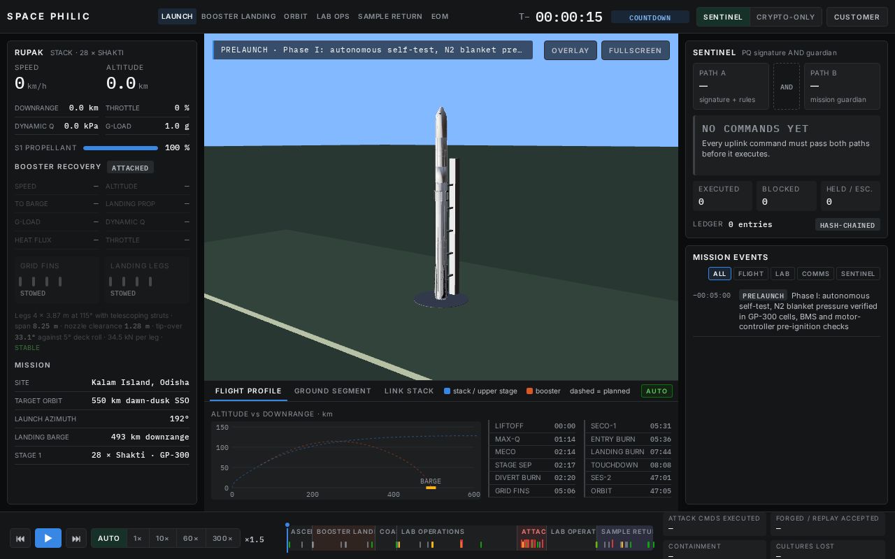The height and width of the screenshot is (559, 895).
Task: Skip back to mission start
Action: click(x=20, y=538)
